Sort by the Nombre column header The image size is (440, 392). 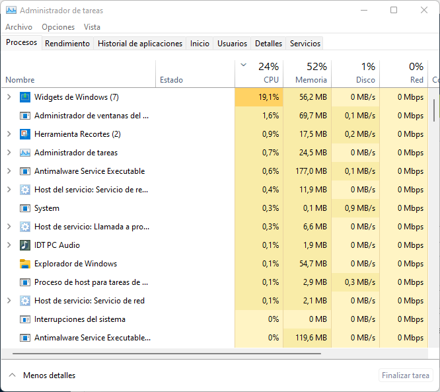[79, 74]
